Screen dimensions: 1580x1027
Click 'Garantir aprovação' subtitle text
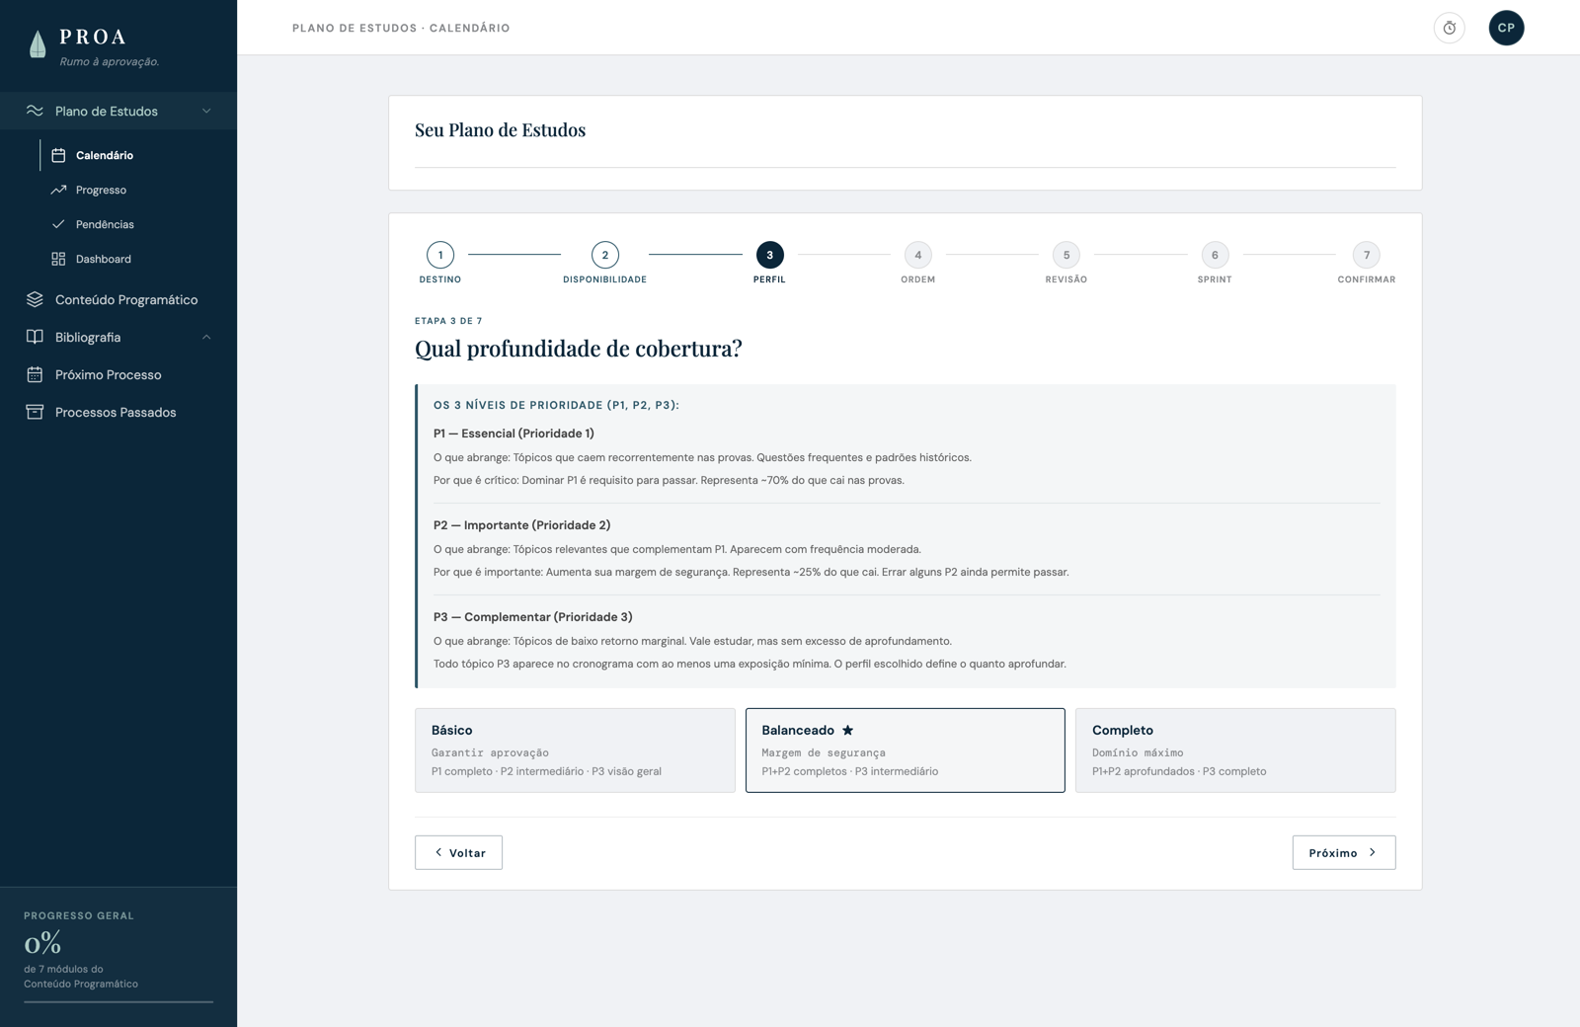490,752
